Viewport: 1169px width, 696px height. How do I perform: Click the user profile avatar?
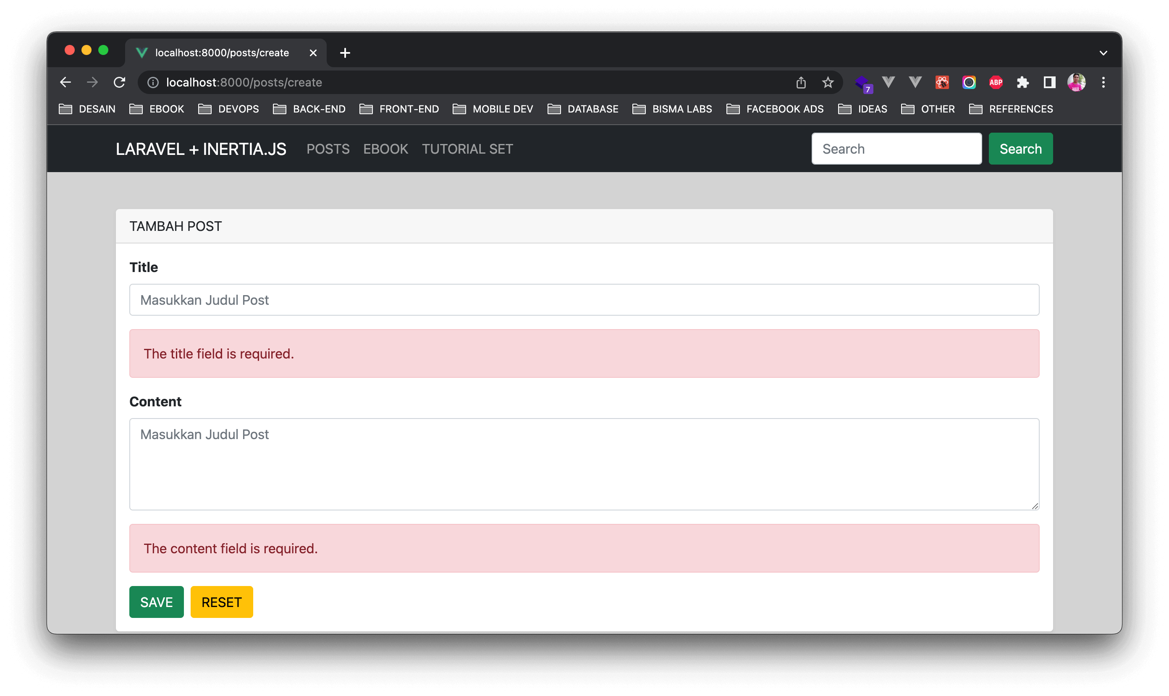tap(1076, 83)
